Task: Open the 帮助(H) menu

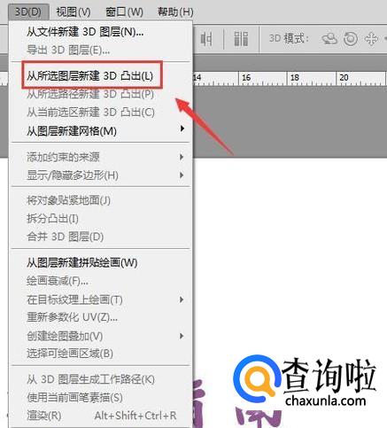Action: point(175,12)
